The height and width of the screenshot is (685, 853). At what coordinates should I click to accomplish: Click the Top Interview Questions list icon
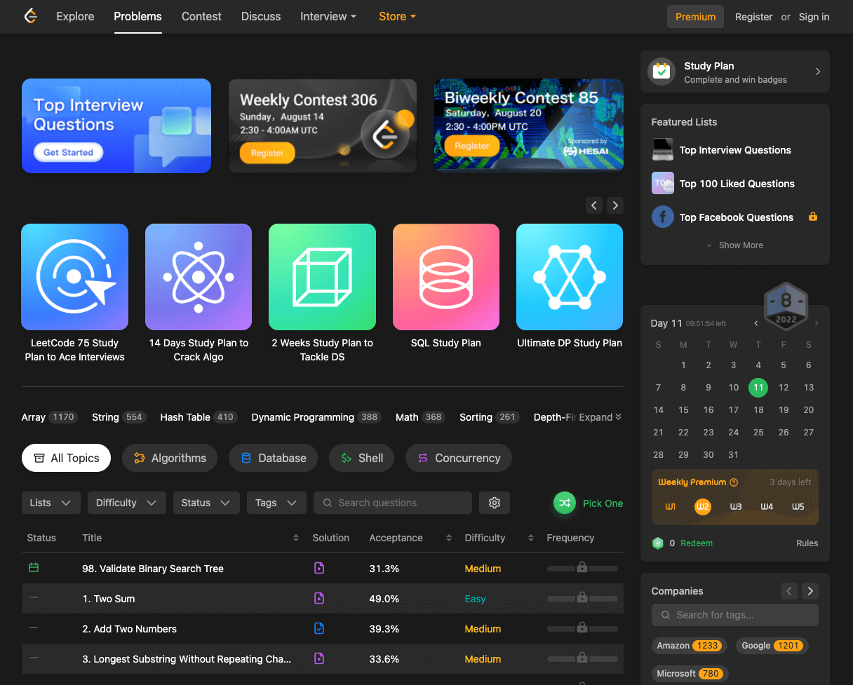[663, 150]
